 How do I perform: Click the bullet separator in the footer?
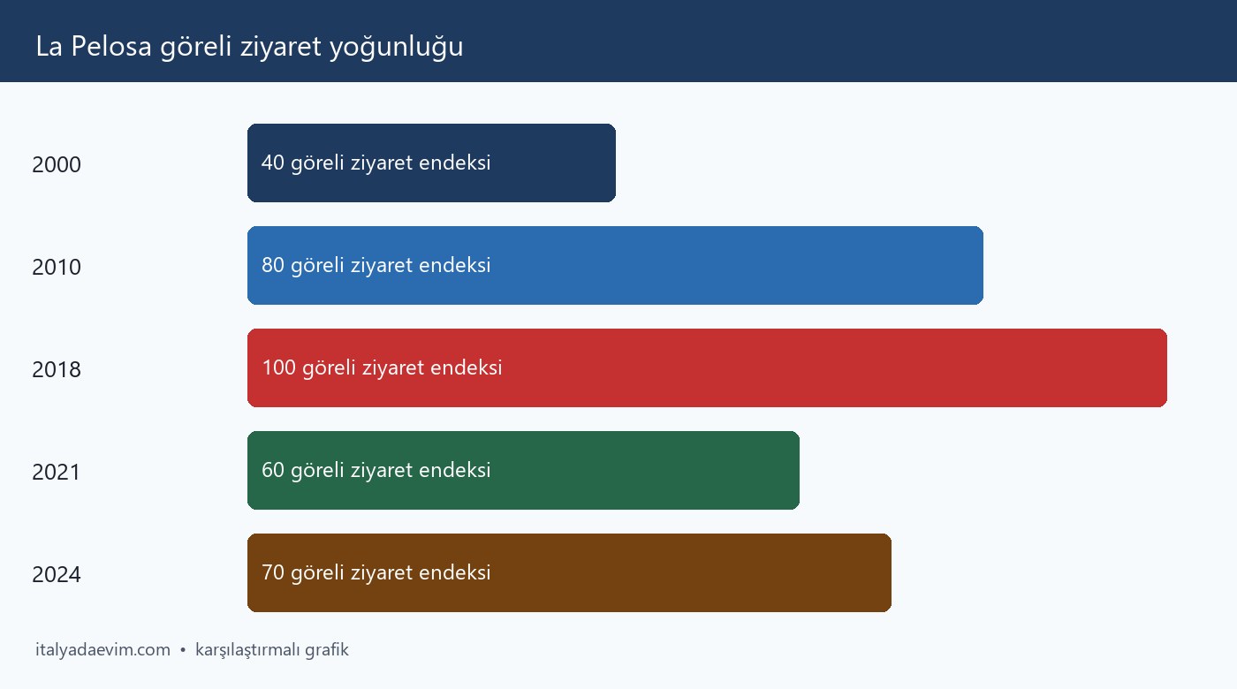183,651
